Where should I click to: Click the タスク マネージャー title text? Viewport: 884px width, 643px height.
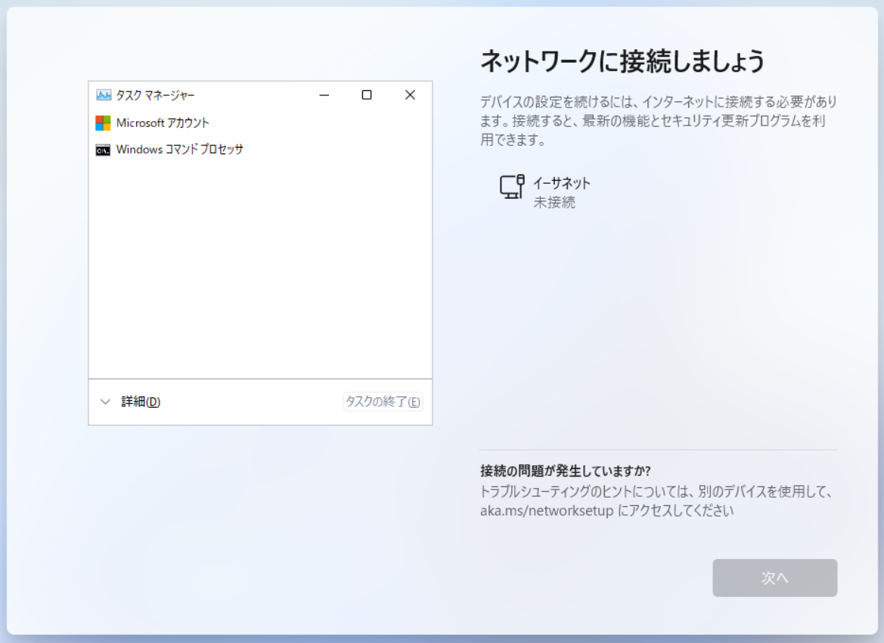pyautogui.click(x=155, y=95)
